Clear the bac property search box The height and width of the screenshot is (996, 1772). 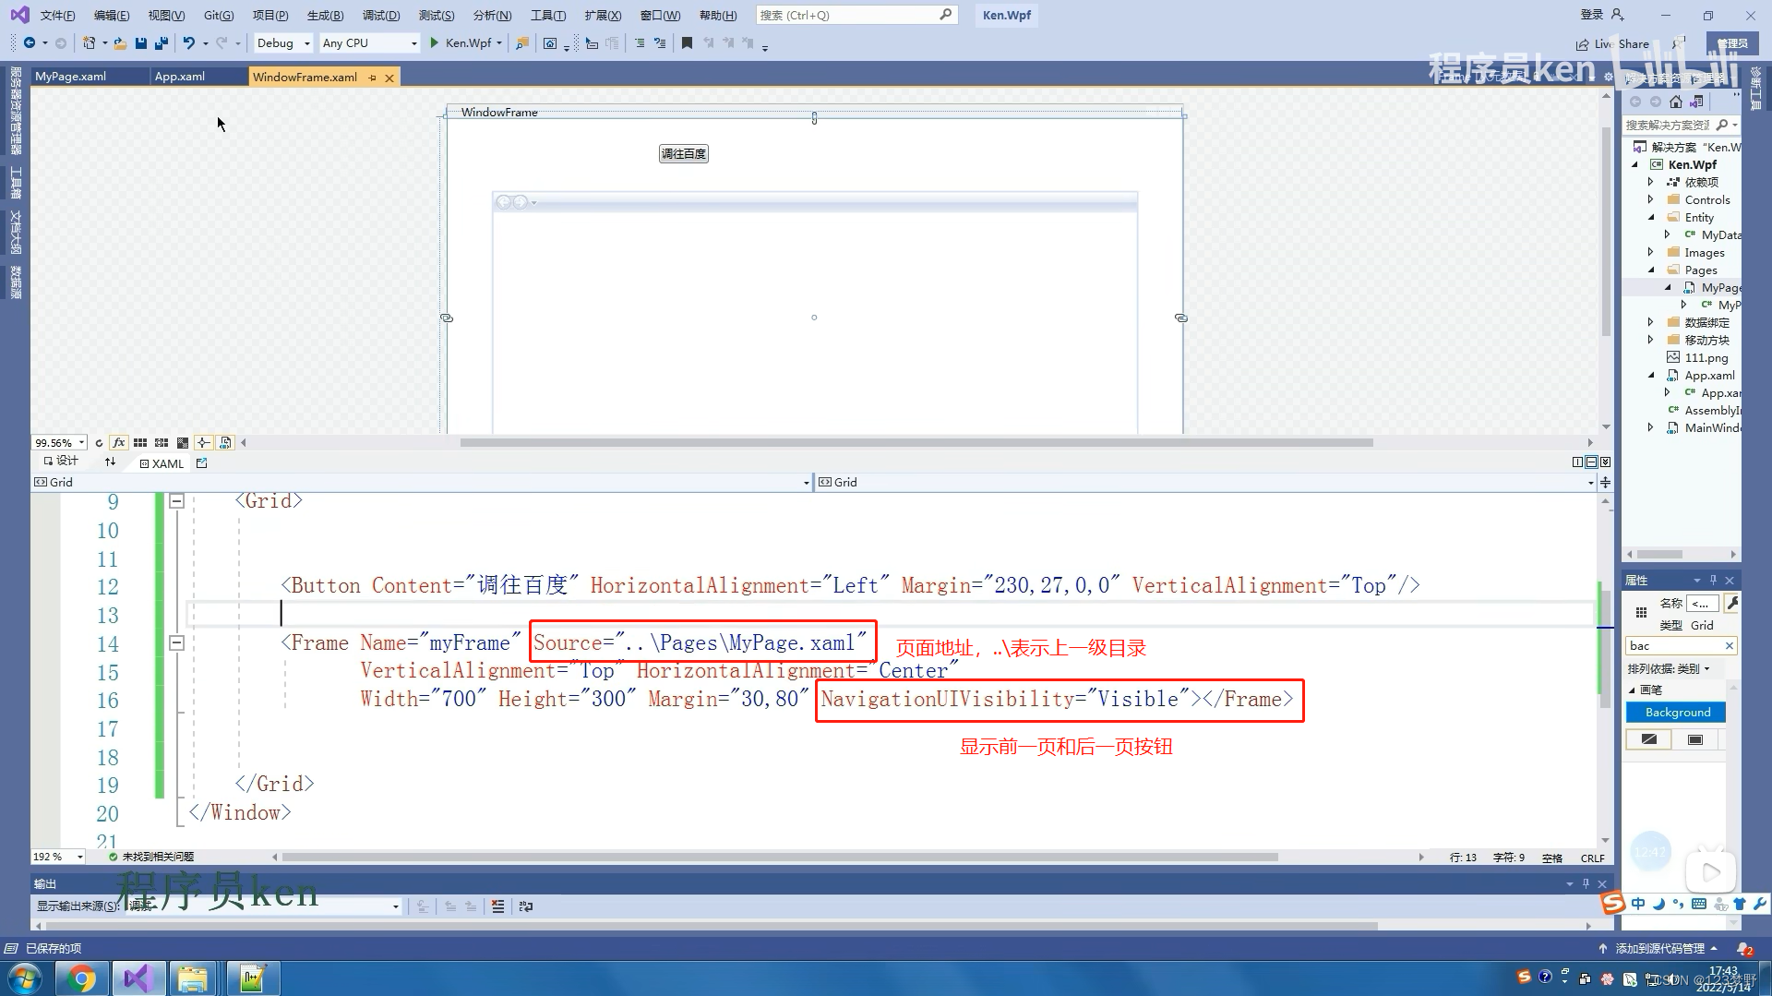click(1729, 645)
